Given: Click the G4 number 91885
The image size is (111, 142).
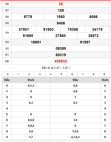Looking at the screenshot, I should click(x=28, y=36).
